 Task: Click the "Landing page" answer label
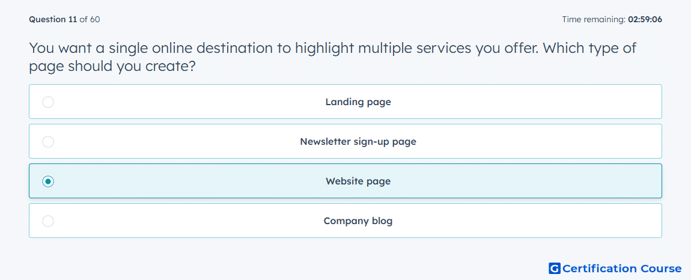coord(358,102)
